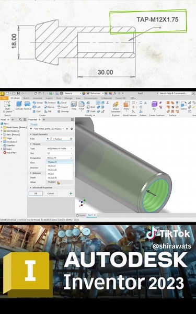
Task: Switch to the Inspect ribbon tab
Action: pyautogui.click(x=49, y=98)
